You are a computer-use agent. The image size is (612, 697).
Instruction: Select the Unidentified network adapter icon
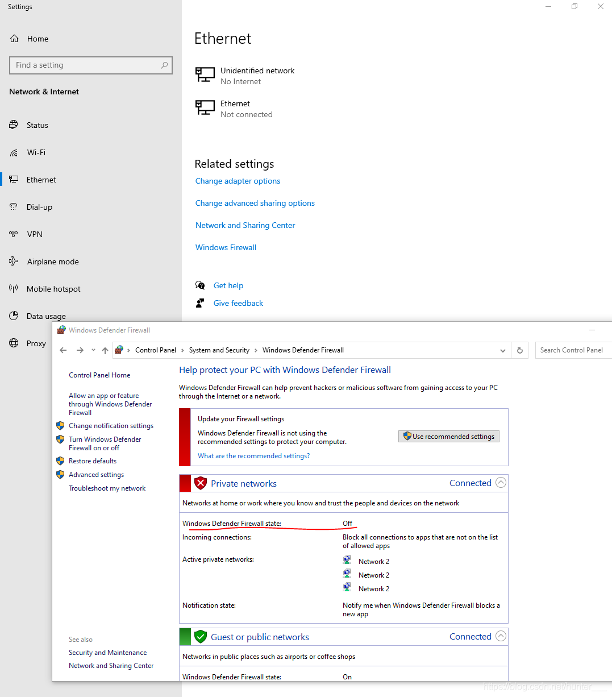205,74
